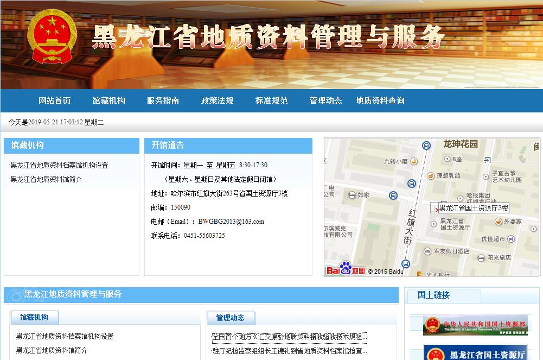543x360 pixels.
Task: Click the 红旗大街 street label on map
Action: pos(410,227)
